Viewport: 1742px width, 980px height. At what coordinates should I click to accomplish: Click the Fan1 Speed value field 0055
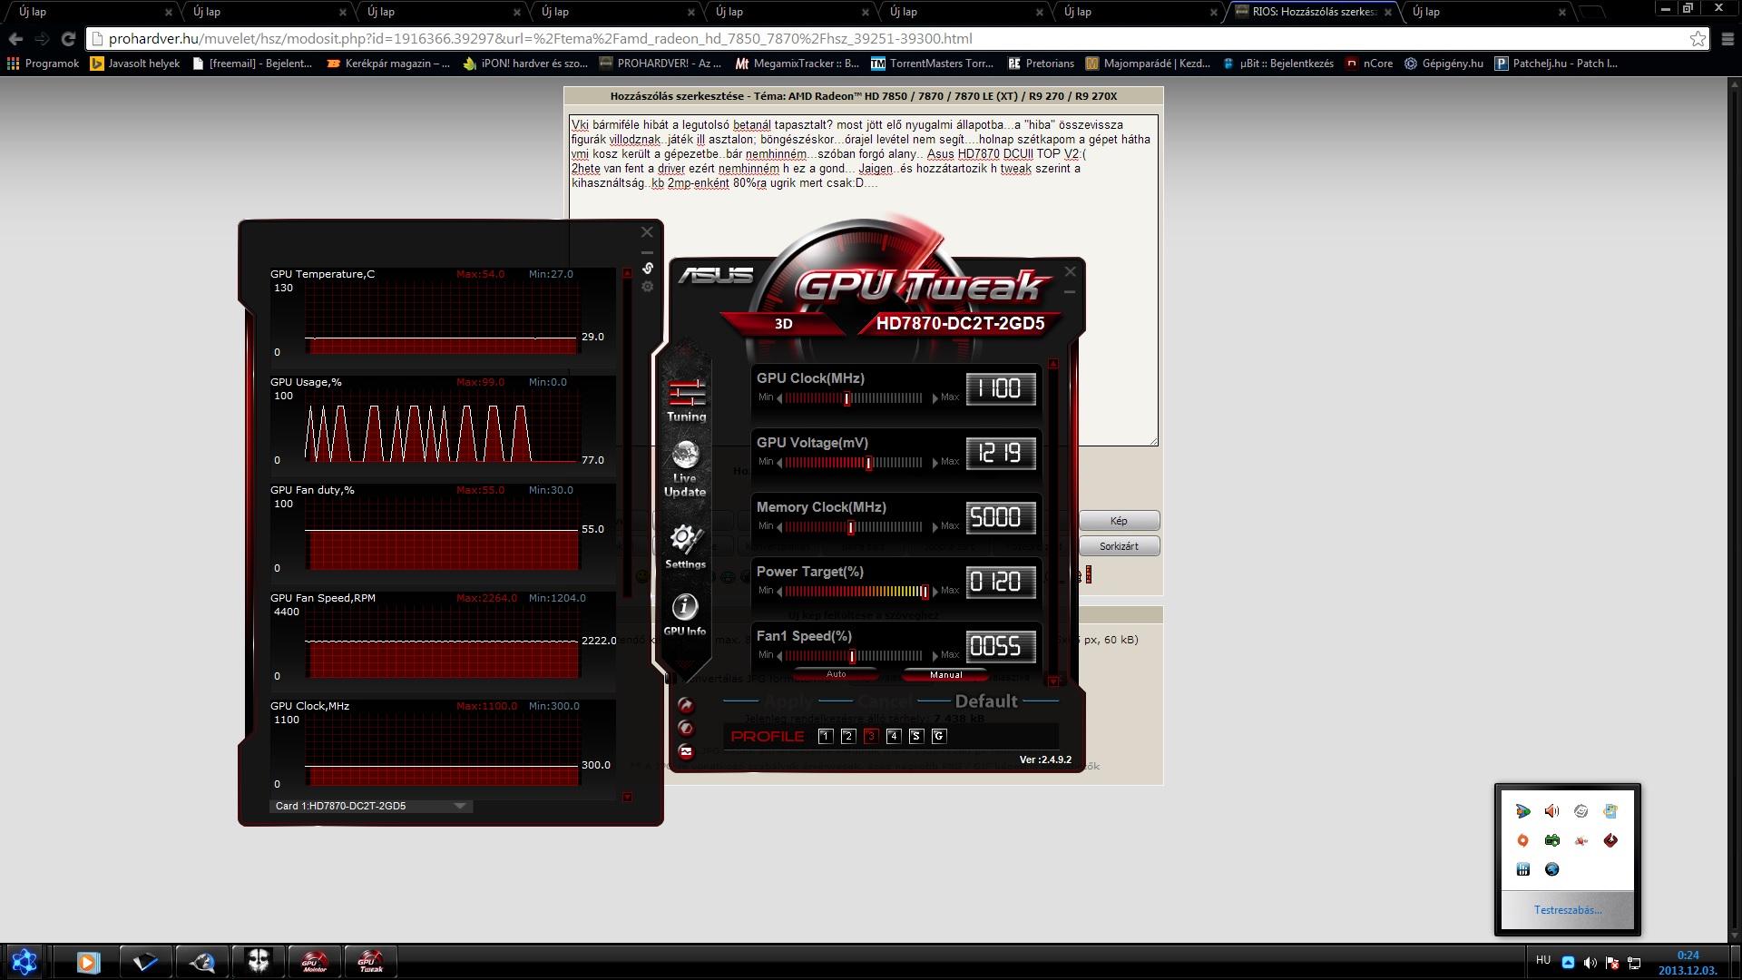click(1001, 647)
